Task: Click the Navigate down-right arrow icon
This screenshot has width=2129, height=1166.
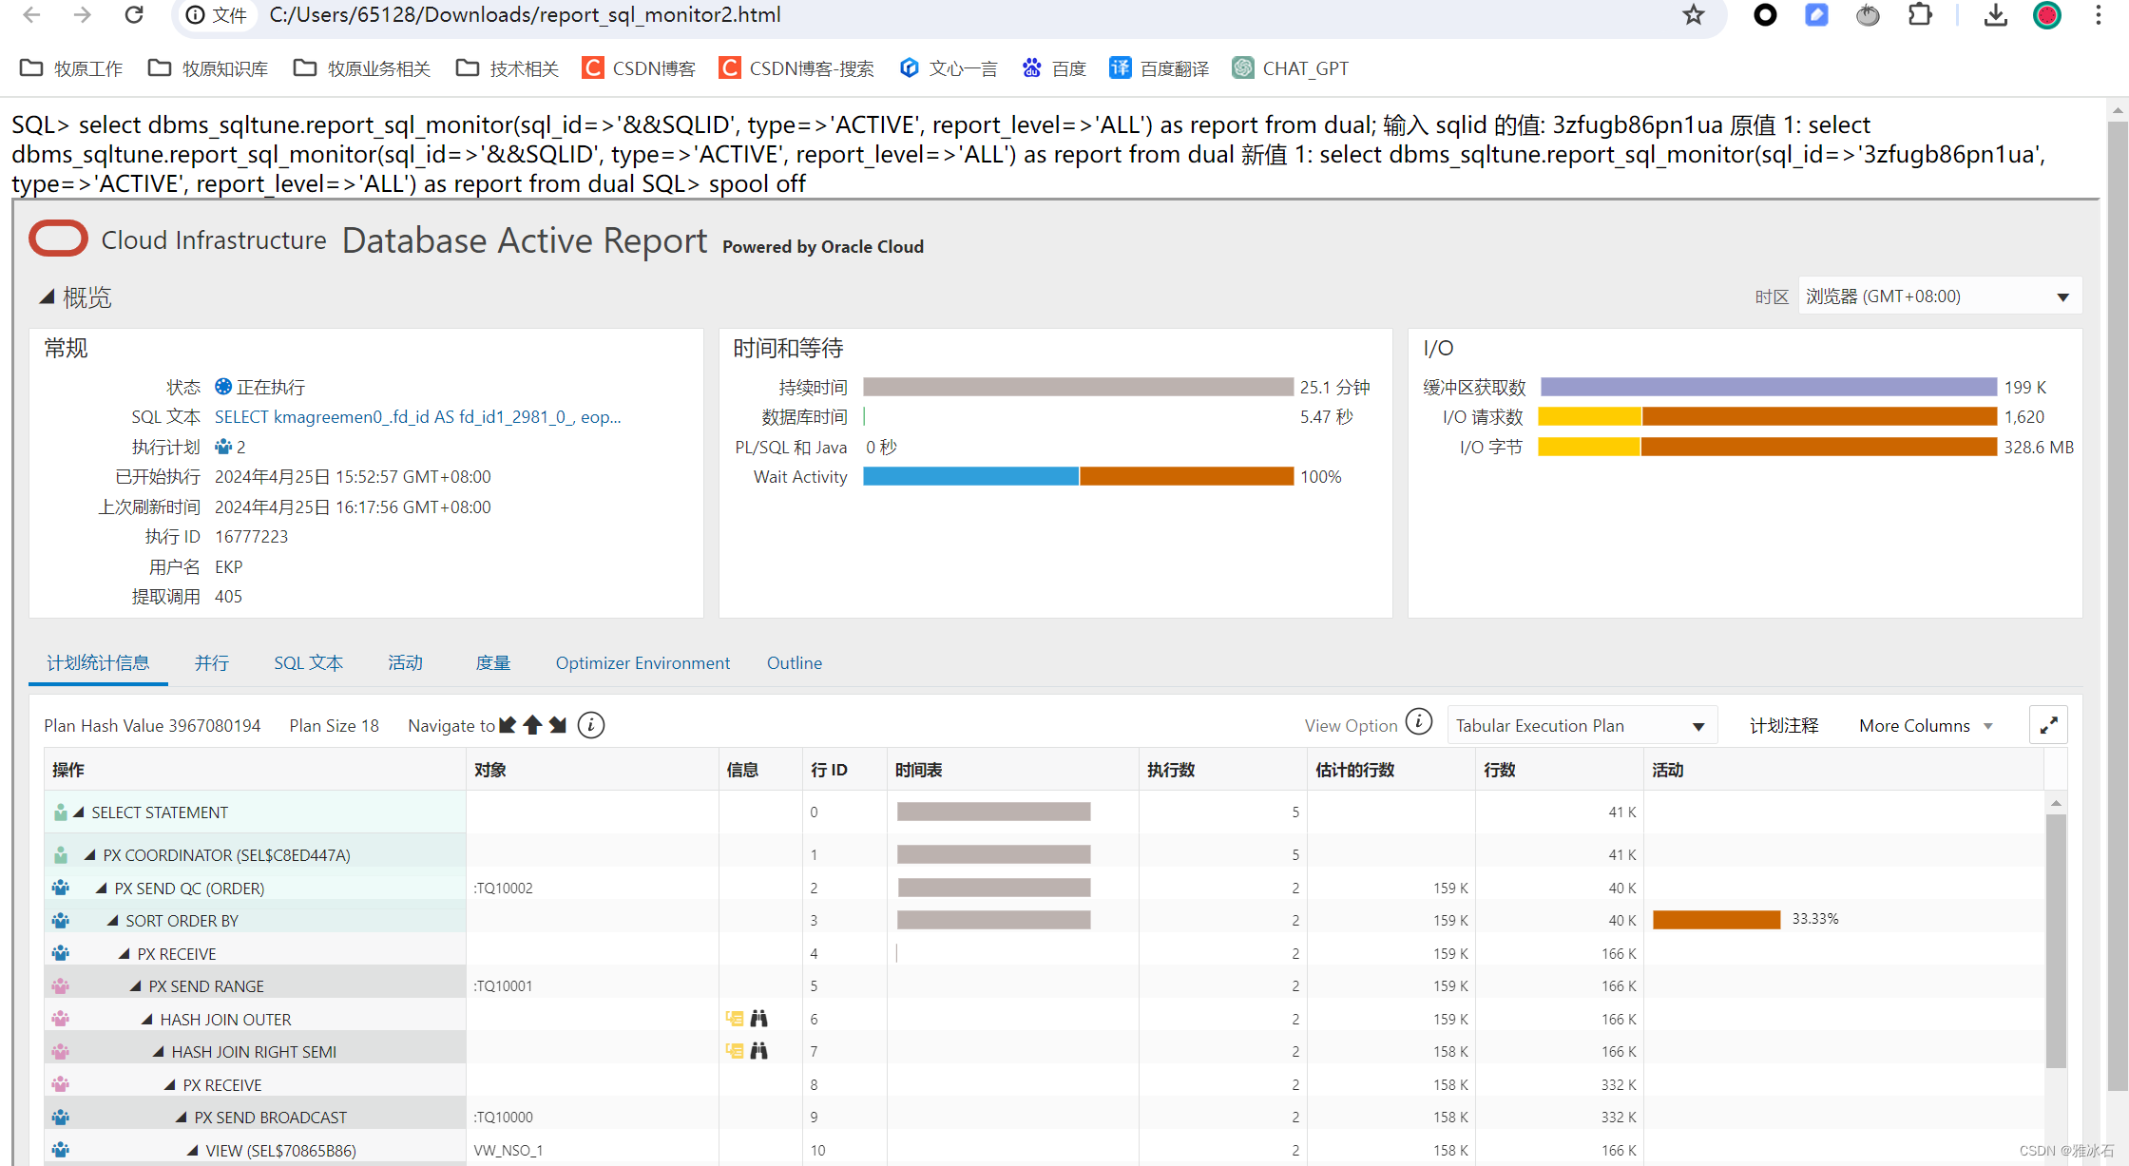Action: click(x=558, y=725)
